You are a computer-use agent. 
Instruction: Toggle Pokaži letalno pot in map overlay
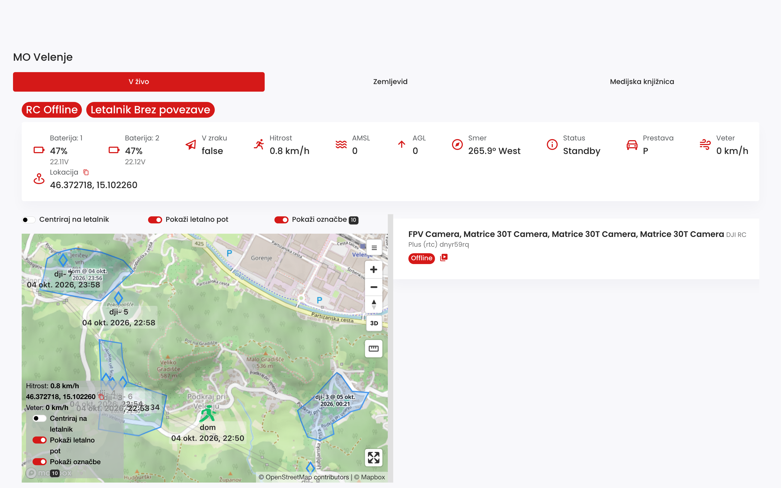point(40,440)
